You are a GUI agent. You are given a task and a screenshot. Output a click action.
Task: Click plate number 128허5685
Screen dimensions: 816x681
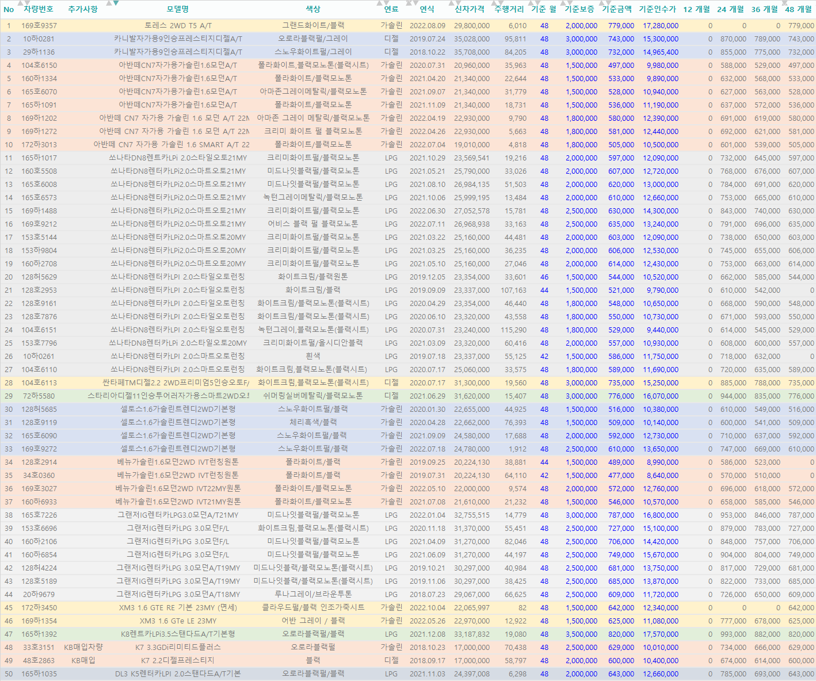click(39, 410)
